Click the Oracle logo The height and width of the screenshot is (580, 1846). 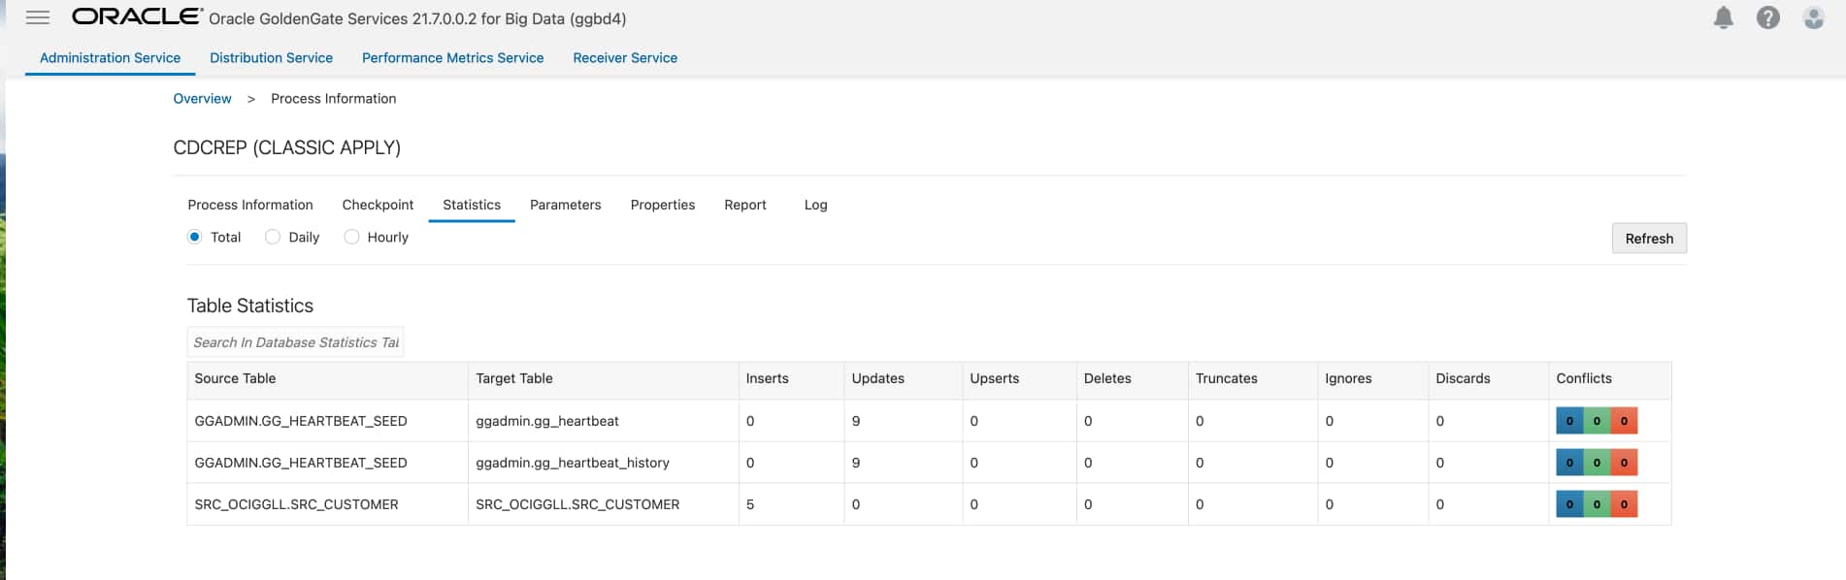[x=137, y=16]
